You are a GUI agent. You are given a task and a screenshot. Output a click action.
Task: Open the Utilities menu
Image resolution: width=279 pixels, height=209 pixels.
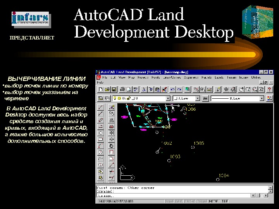pyautogui.click(x=256, y=77)
